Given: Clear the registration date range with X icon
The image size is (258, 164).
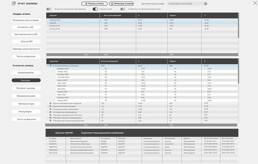Looking at the screenshot, I should click(206, 3).
